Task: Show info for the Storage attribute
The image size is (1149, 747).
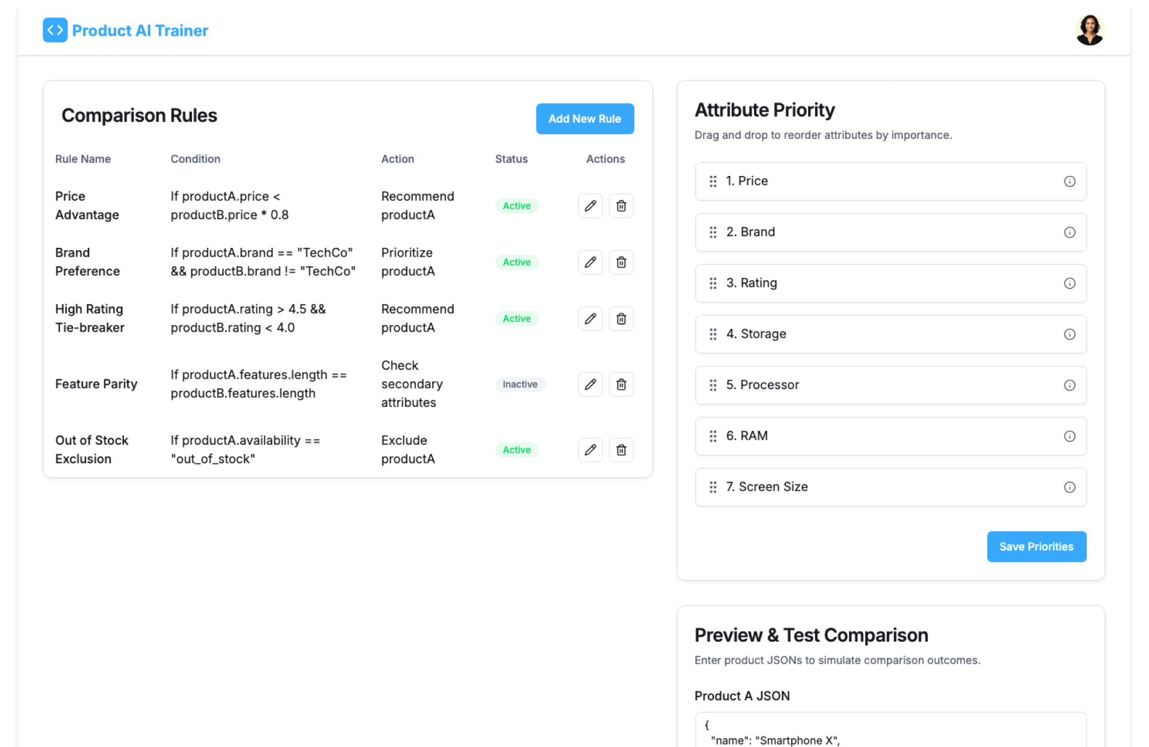Action: click(x=1069, y=334)
